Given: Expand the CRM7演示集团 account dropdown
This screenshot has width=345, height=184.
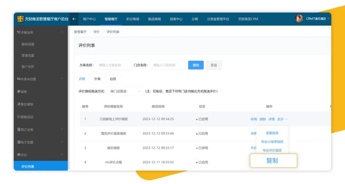Looking at the screenshot, I should 318,19.
